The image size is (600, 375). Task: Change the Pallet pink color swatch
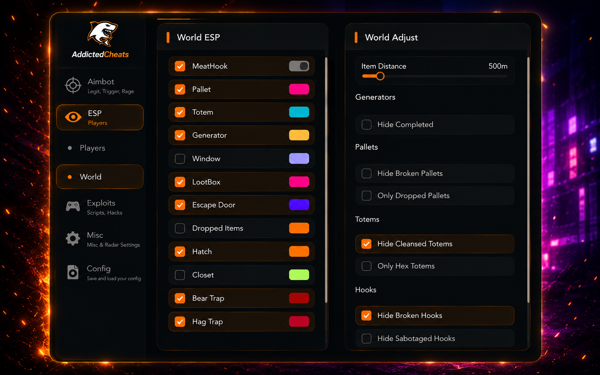pos(299,89)
